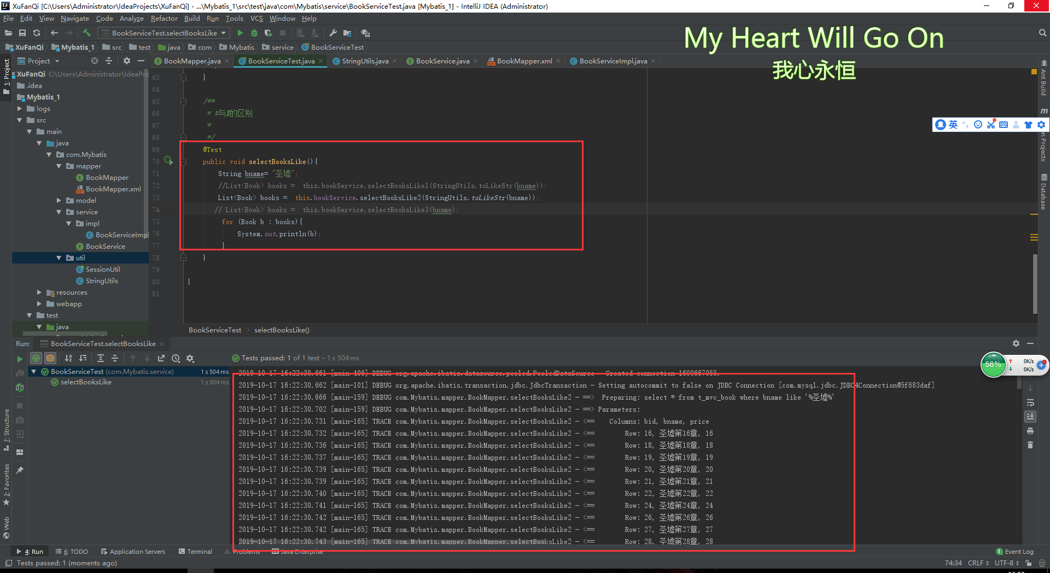Open file icon in main toolbar
The width and height of the screenshot is (1050, 573).
(x=8, y=33)
